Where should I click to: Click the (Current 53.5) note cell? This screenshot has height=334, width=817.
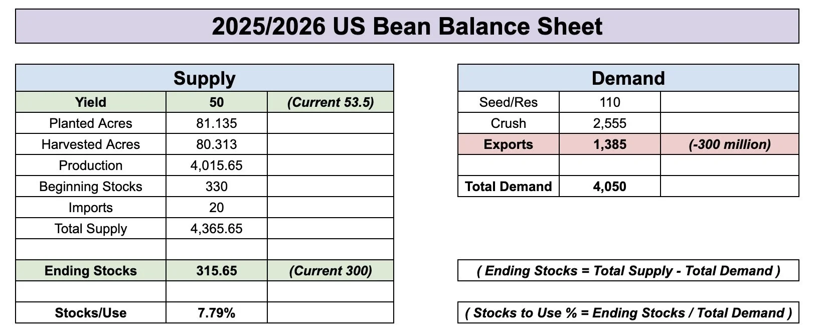coord(331,102)
